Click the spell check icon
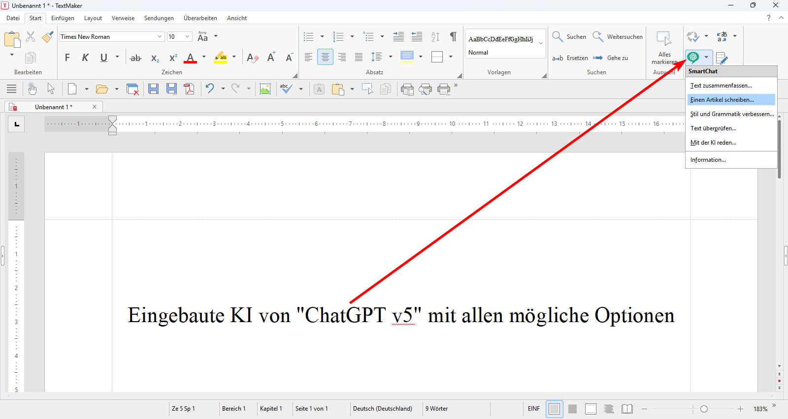This screenshot has height=419, width=788. click(x=286, y=89)
